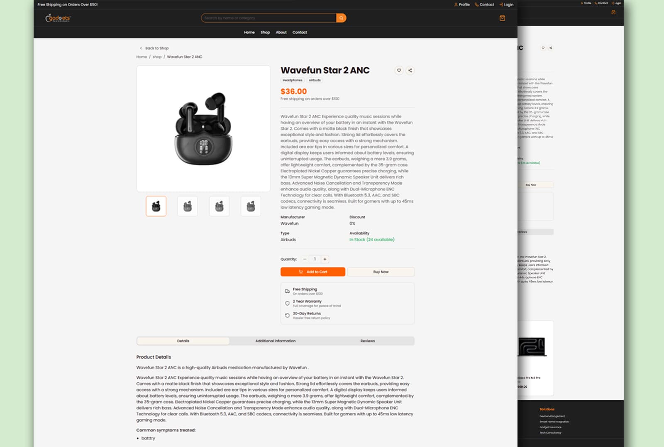Switch to the Additional Information tab
The width and height of the screenshot is (664, 447).
tap(276, 341)
